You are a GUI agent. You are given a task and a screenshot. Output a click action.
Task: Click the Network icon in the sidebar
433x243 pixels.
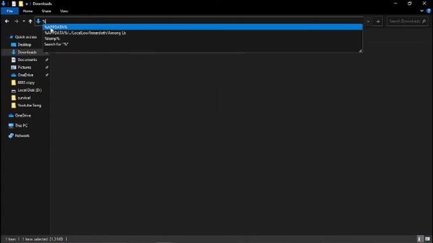tap(11, 136)
